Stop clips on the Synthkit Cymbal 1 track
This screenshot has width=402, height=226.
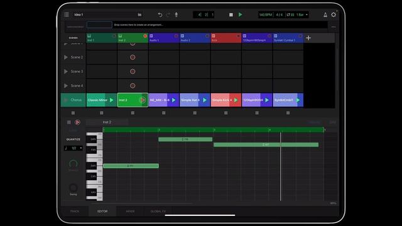coord(288,113)
